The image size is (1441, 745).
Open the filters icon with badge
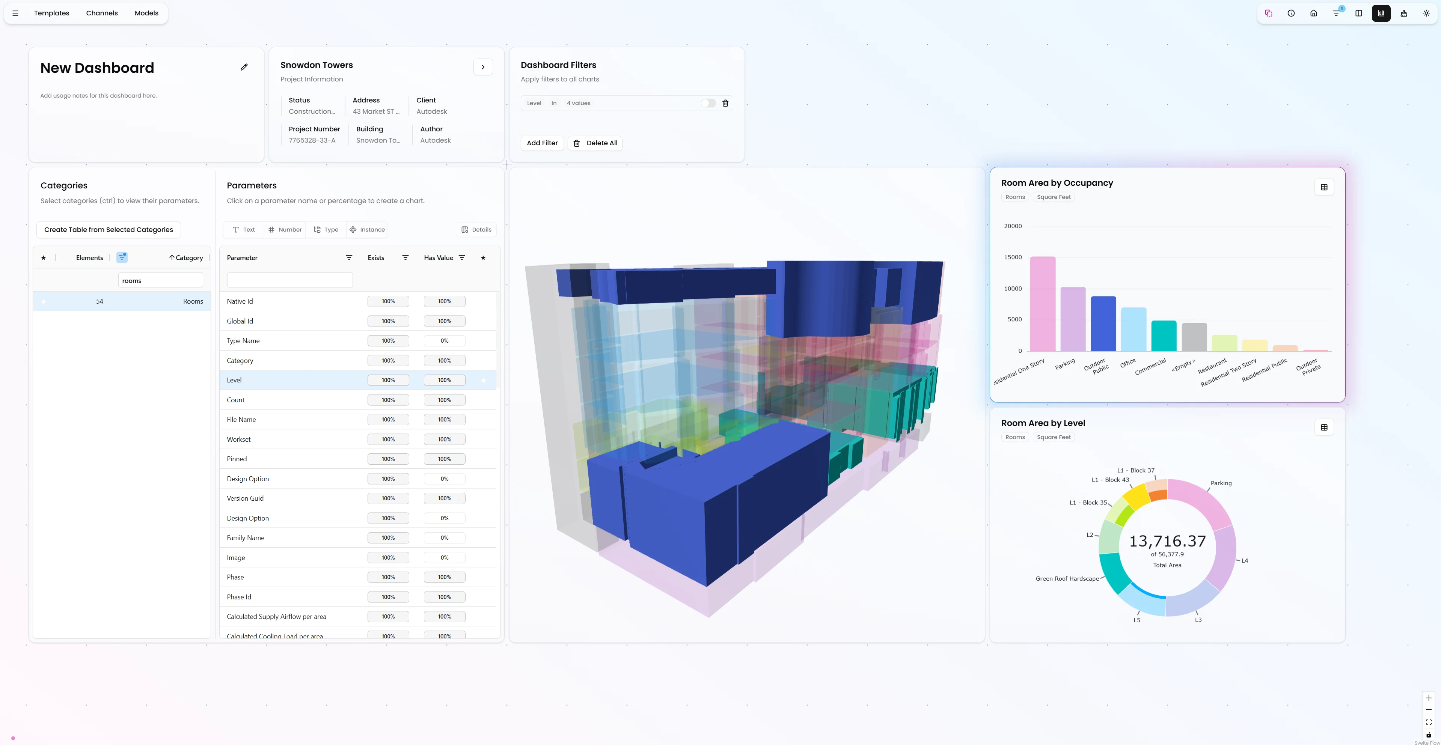pyautogui.click(x=1336, y=13)
